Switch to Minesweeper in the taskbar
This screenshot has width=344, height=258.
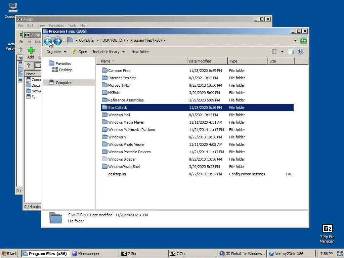click(x=95, y=254)
